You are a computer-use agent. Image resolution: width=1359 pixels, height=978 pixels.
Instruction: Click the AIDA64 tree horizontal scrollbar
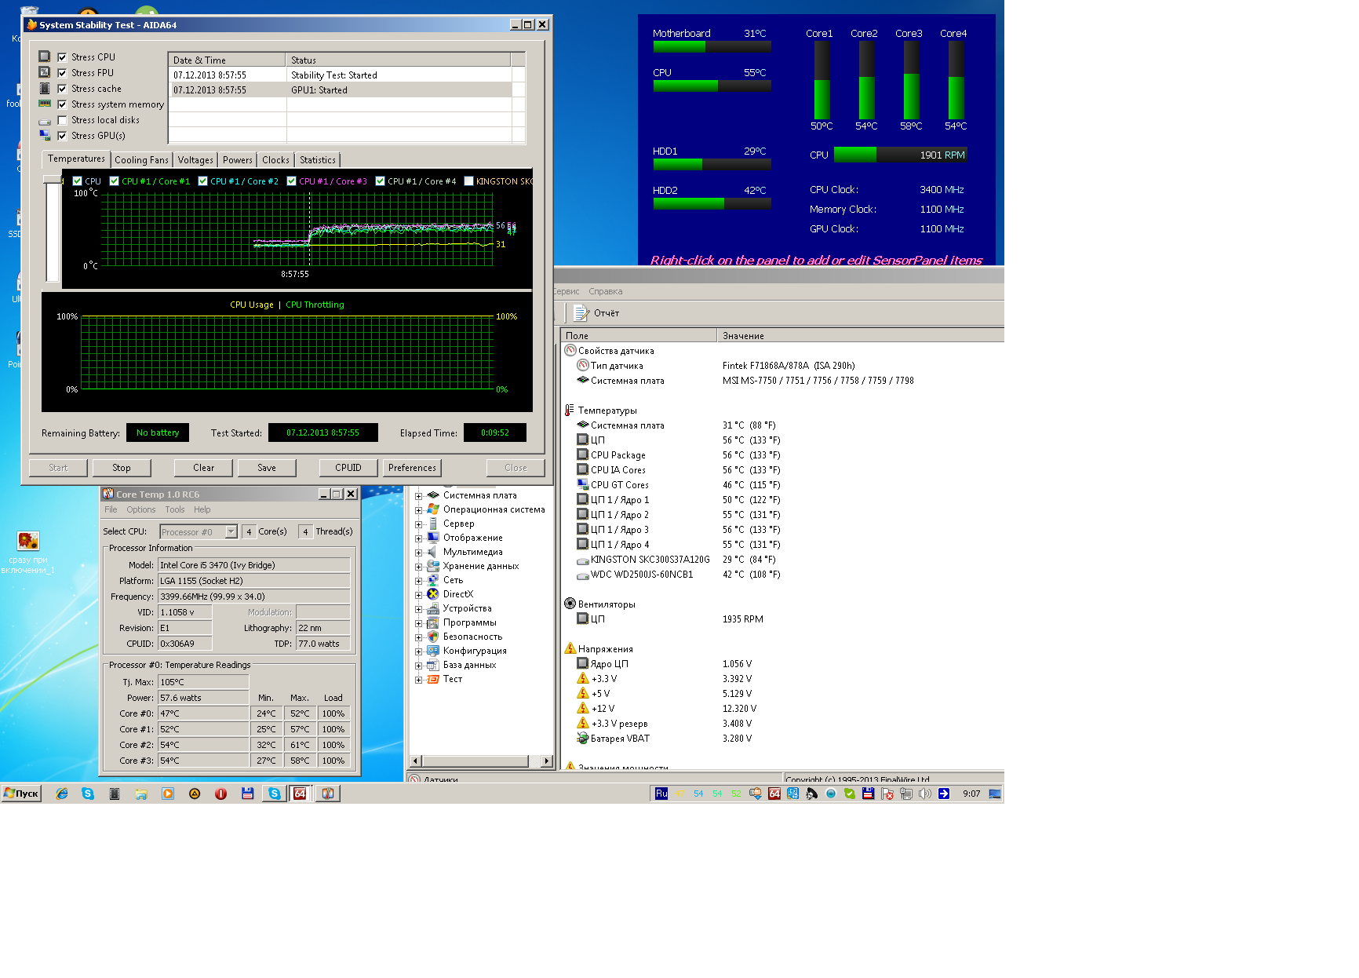[x=481, y=761]
